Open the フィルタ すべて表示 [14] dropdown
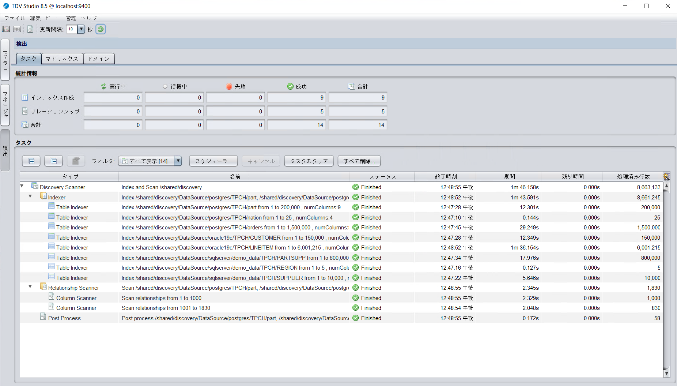677x386 pixels. tap(150, 161)
